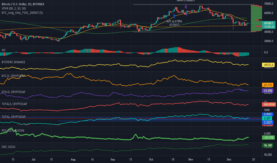Screen dimensions: 277x163
Task: Click the AO indicator label
Action: click(x=4, y=50)
